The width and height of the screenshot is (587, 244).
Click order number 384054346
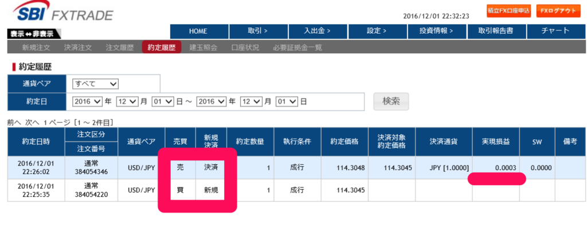pyautogui.click(x=91, y=172)
